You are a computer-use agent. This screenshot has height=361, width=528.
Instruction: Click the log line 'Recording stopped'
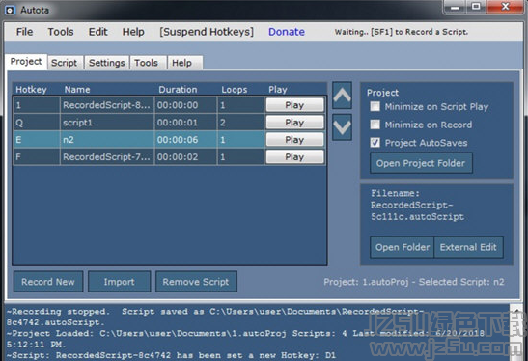pos(215,317)
